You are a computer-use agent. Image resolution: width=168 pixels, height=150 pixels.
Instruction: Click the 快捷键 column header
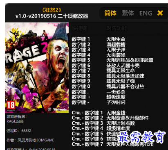pos(79,28)
